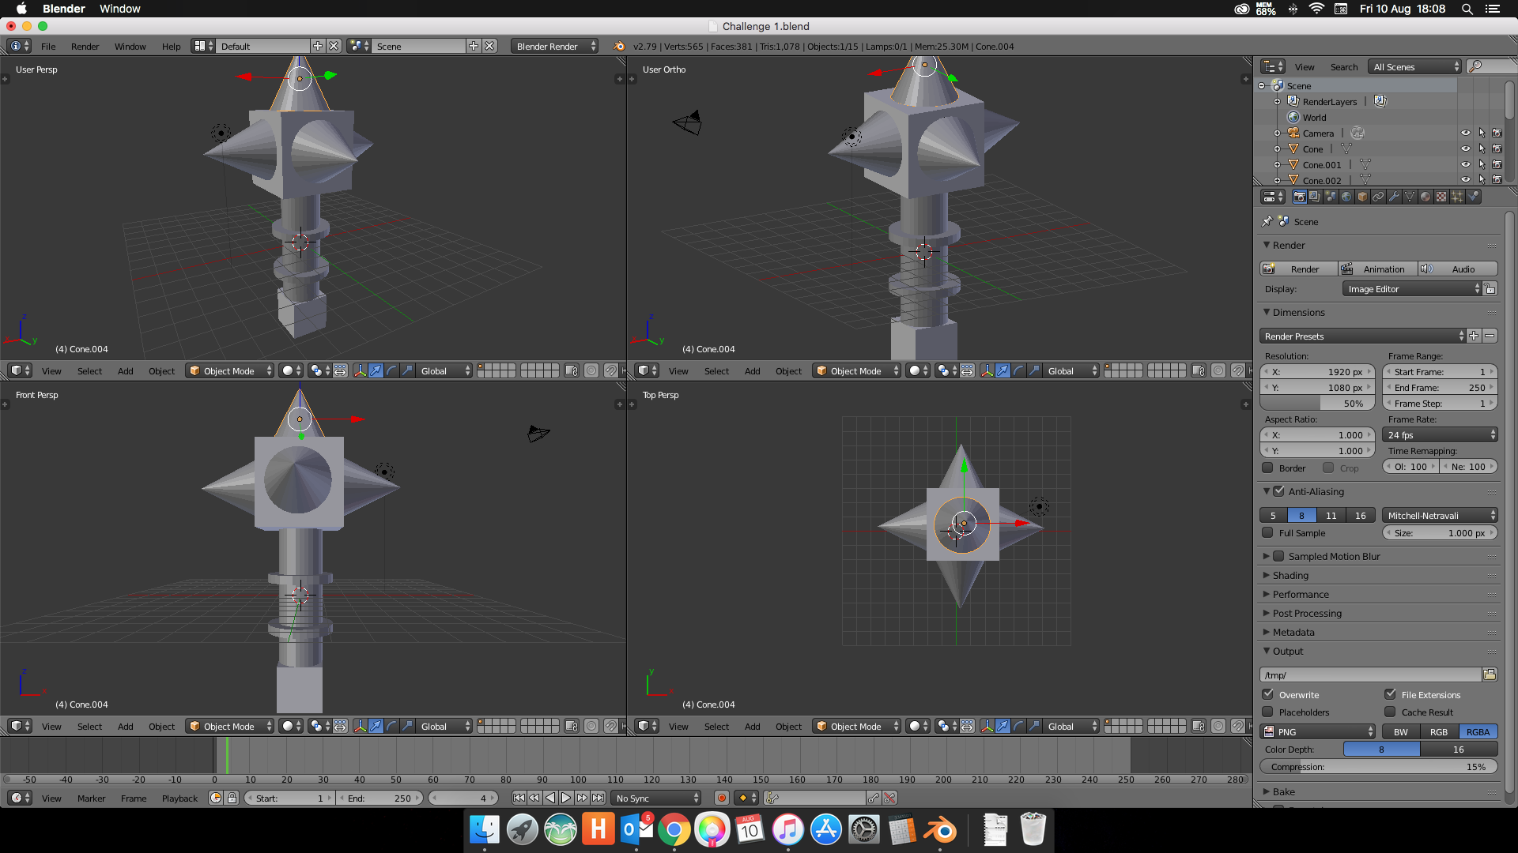This screenshot has width=1518, height=853.
Task: Open the Render menu in the menu bar
Action: click(85, 46)
